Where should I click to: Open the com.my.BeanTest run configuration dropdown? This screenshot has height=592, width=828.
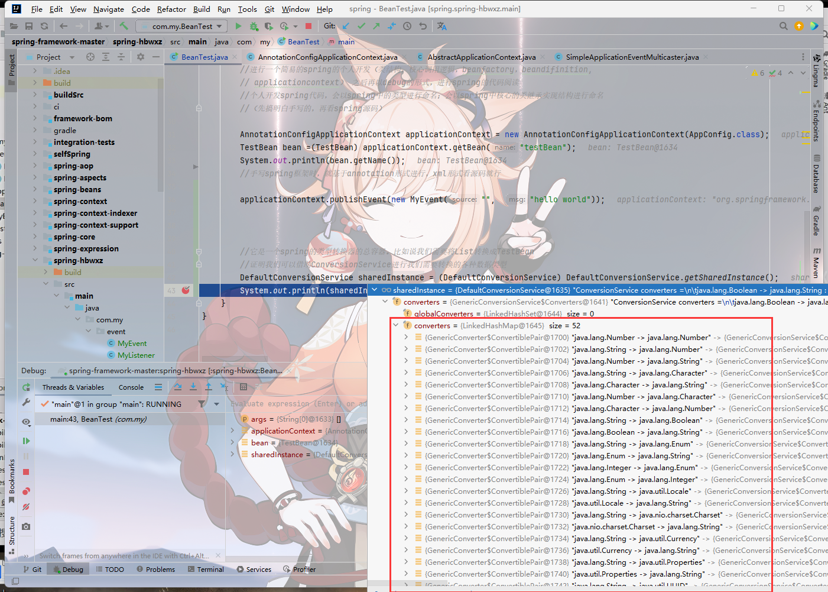coord(181,26)
